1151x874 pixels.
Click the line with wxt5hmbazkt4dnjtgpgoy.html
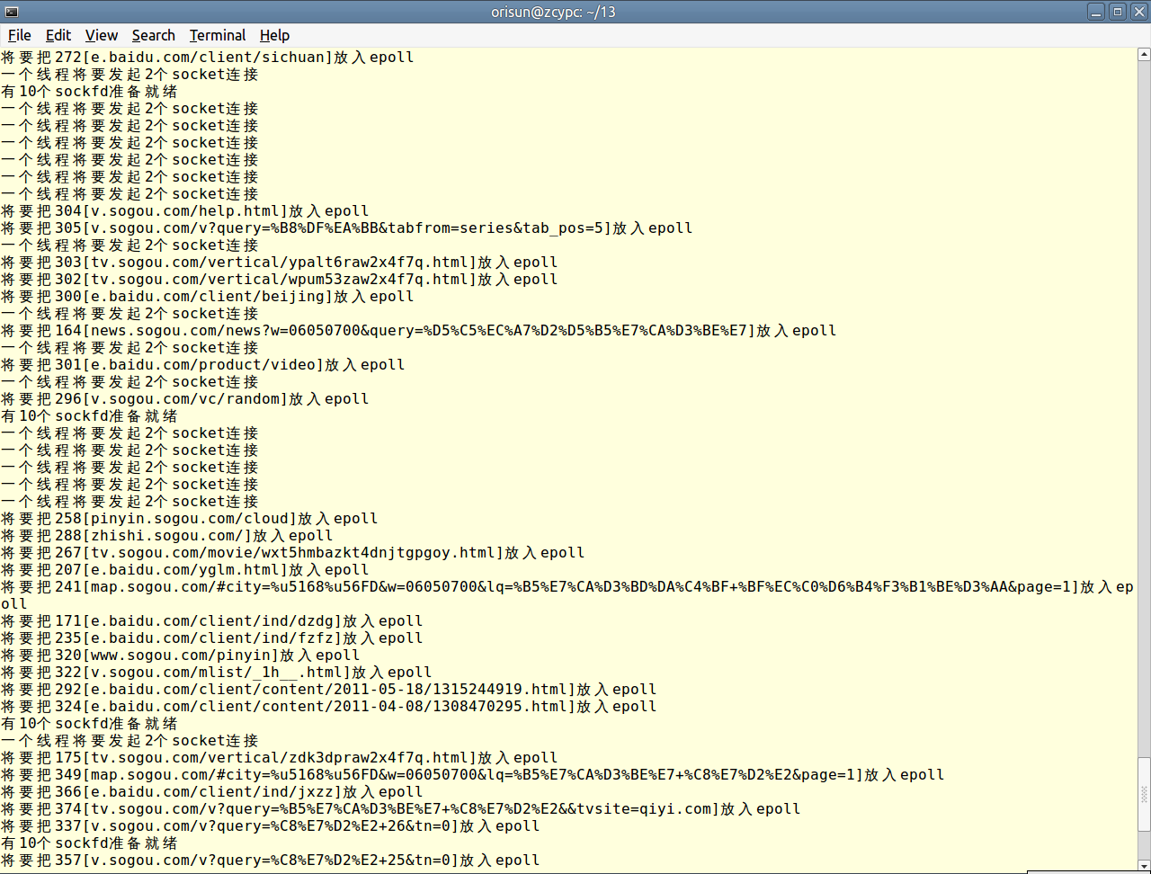pyautogui.click(x=293, y=552)
